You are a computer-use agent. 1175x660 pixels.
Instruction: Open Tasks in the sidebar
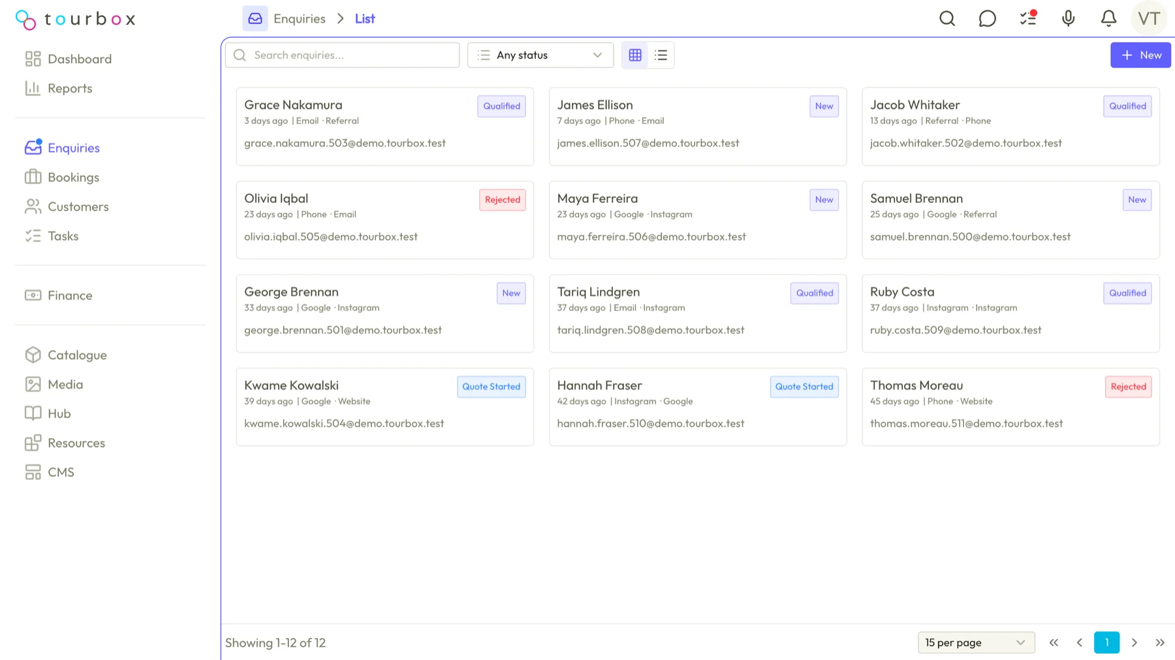coord(52,235)
